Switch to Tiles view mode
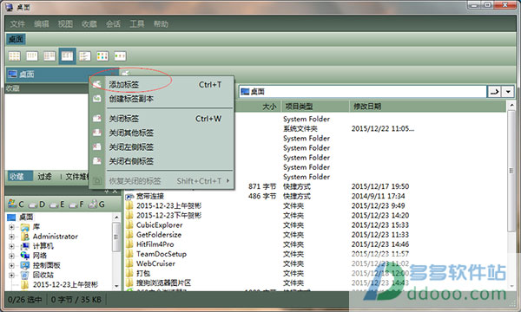 click(85, 56)
